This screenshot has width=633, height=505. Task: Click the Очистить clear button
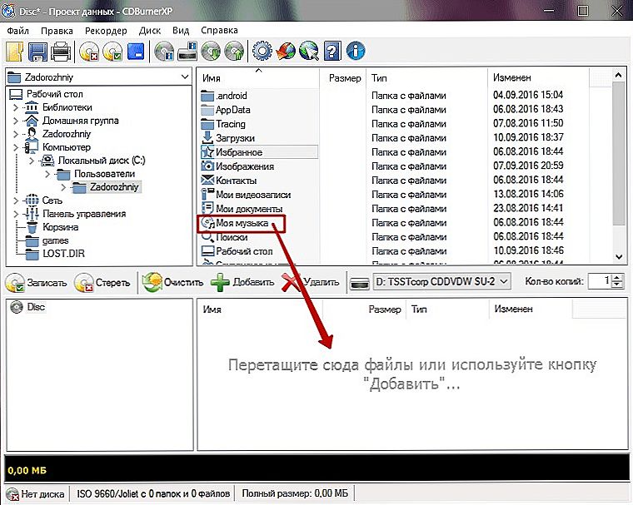172,283
